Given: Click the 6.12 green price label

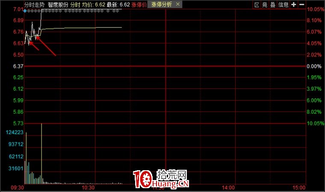Looking at the screenshot, I should pyautogui.click(x=18, y=89).
